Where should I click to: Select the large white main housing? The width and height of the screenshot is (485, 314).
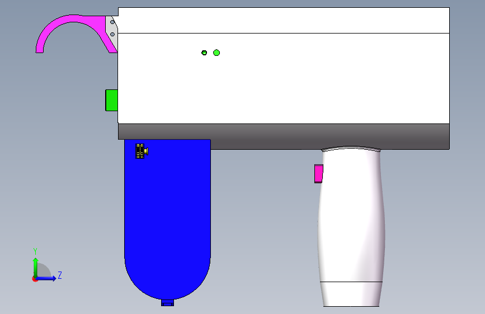(x=284, y=78)
